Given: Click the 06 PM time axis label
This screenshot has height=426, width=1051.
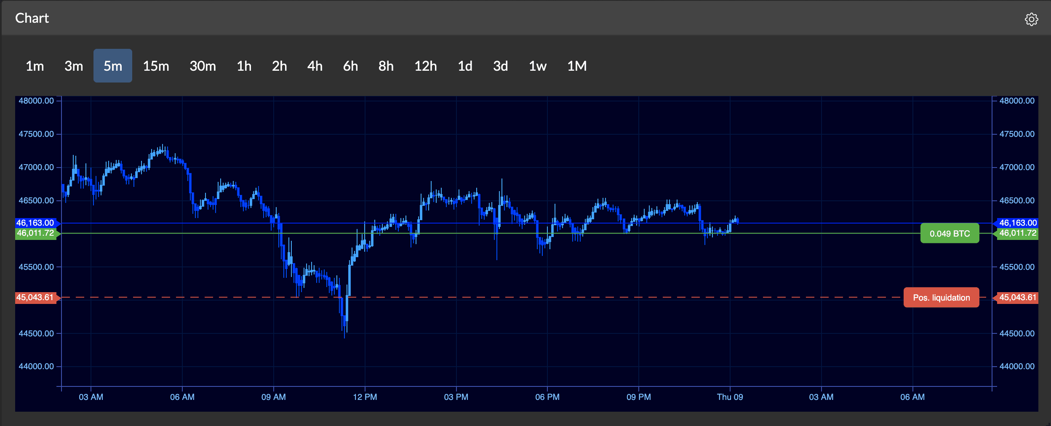Looking at the screenshot, I should pos(547,397).
